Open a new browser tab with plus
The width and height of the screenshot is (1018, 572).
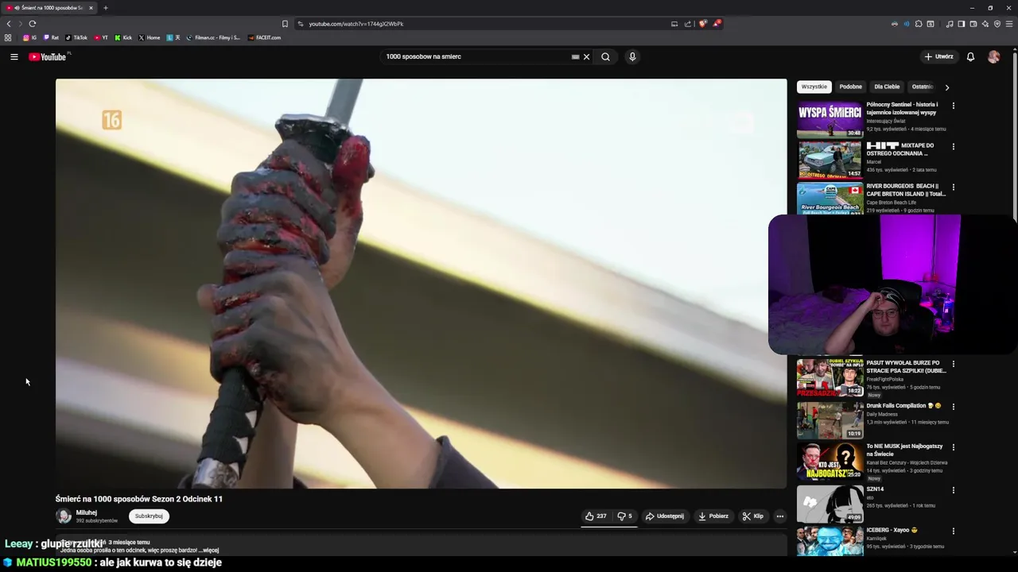[x=105, y=8]
